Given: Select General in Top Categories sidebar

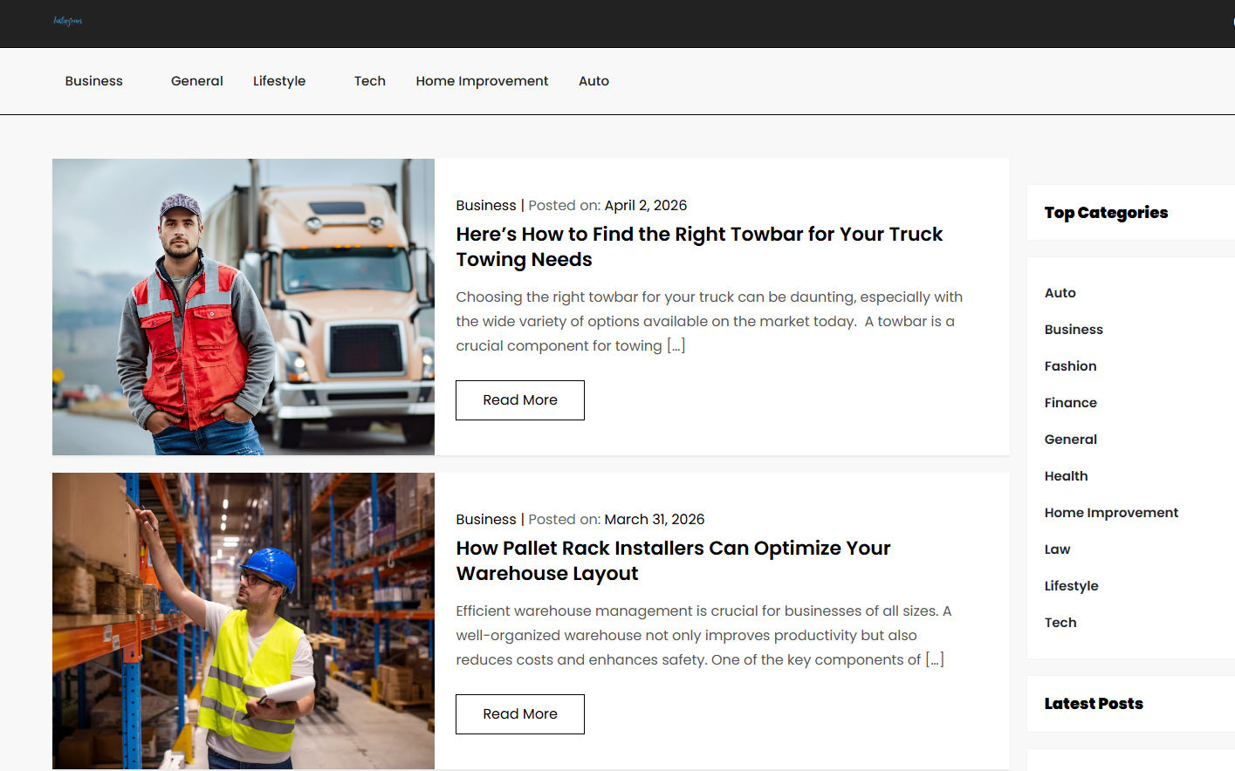Looking at the screenshot, I should click(1071, 440).
